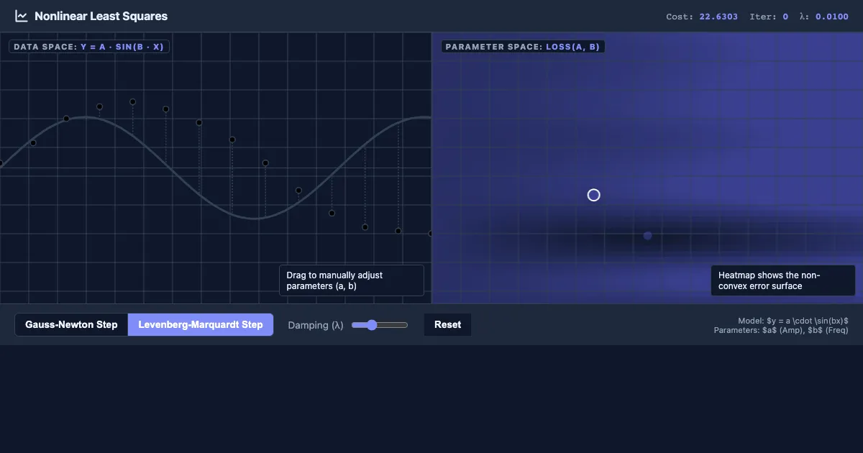Click the Iter value 0

point(785,17)
